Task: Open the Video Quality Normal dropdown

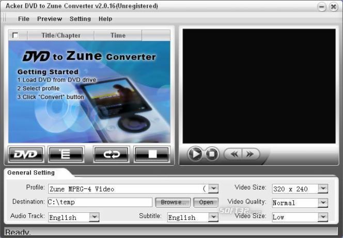Action: [x=323, y=203]
